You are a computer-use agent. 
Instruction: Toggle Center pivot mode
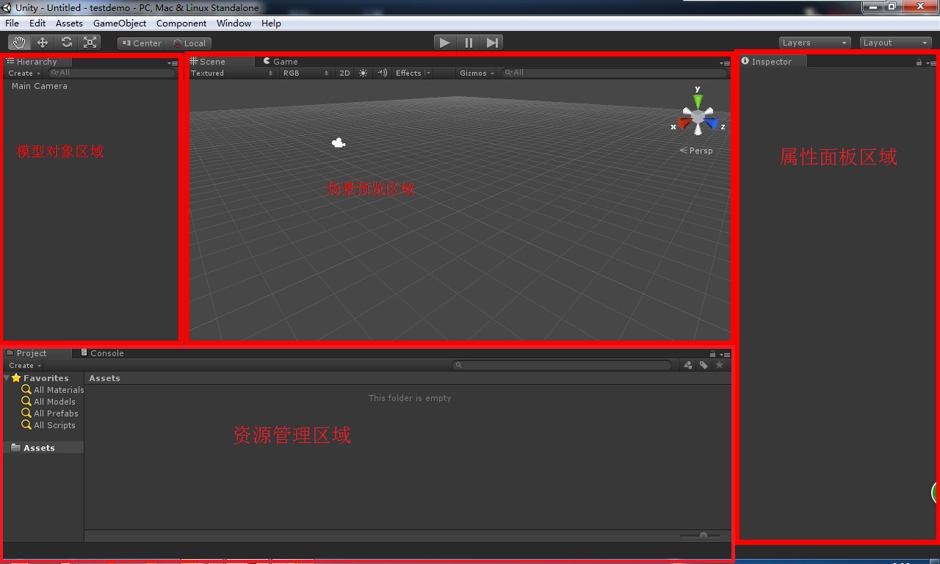click(x=141, y=43)
